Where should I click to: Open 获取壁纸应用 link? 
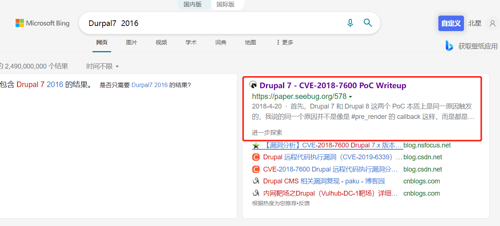coord(478,46)
